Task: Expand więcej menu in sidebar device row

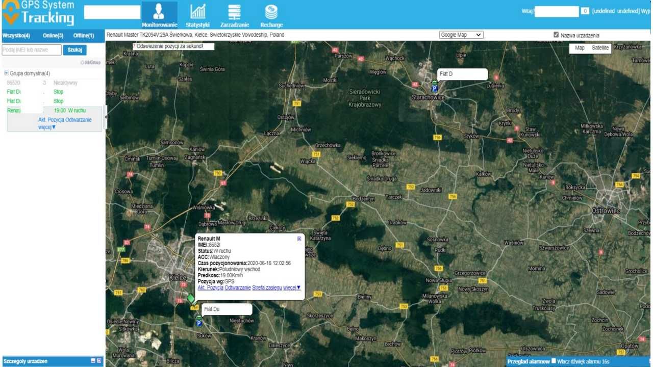Action: pyautogui.click(x=47, y=127)
